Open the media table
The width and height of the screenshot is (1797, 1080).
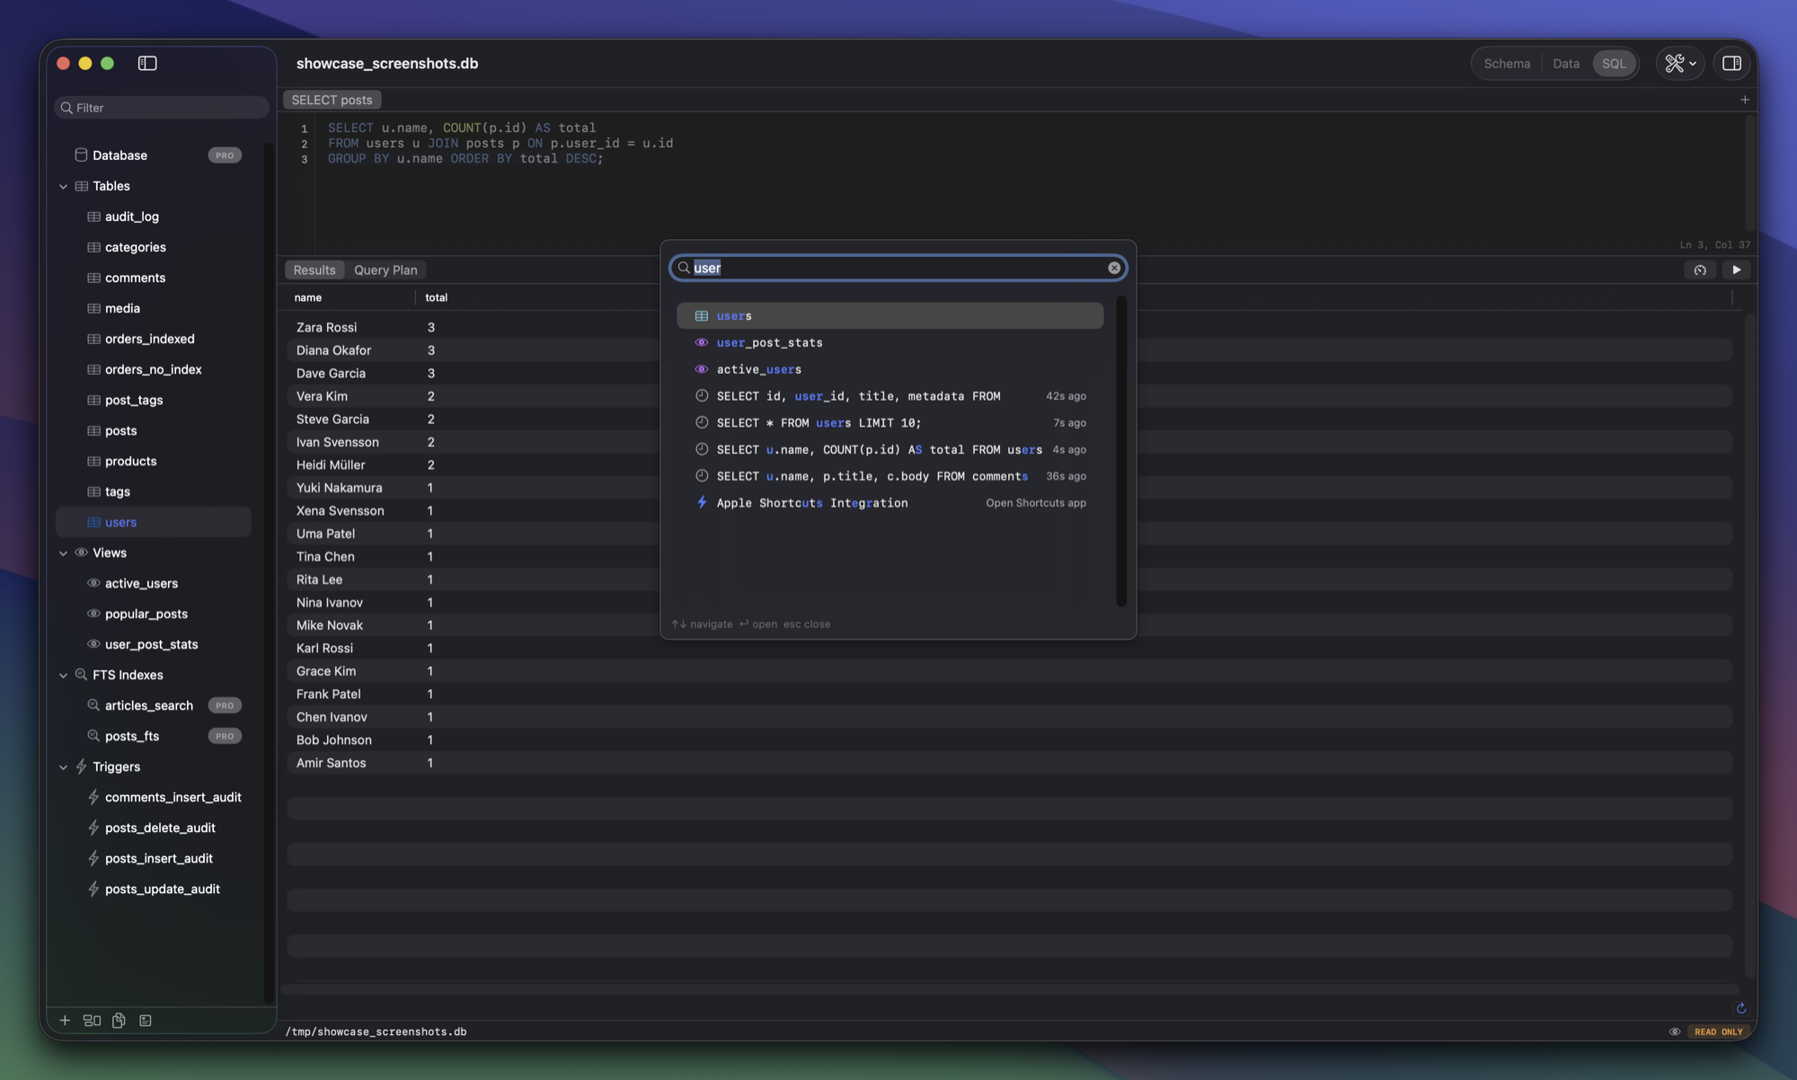[x=154, y=308]
